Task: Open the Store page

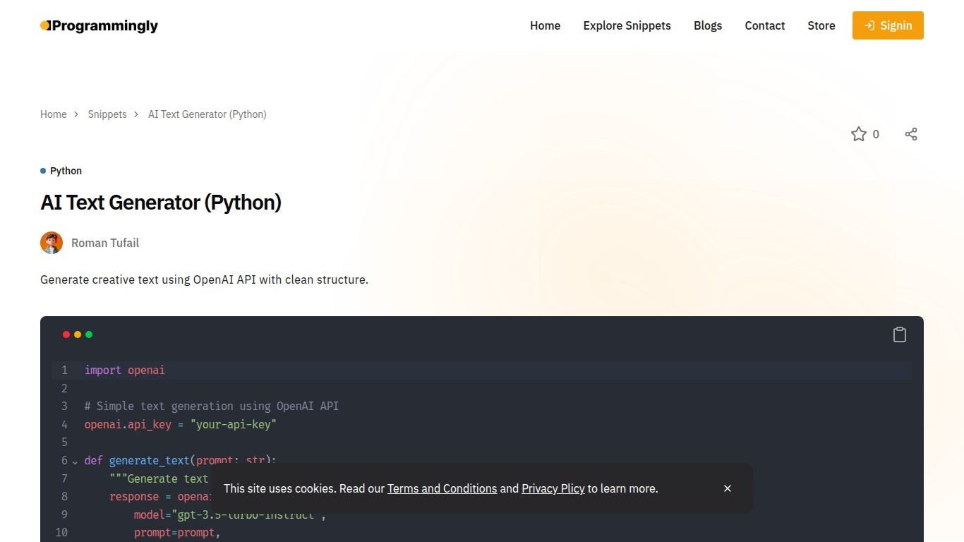Action: pos(821,25)
